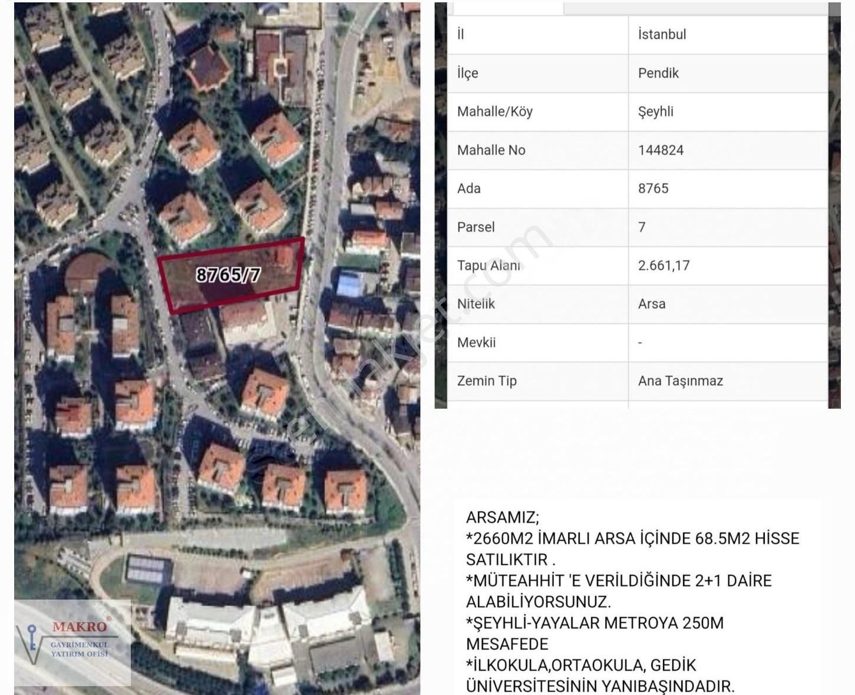Click the Arsa value
The width and height of the screenshot is (855, 695).
coord(652,304)
